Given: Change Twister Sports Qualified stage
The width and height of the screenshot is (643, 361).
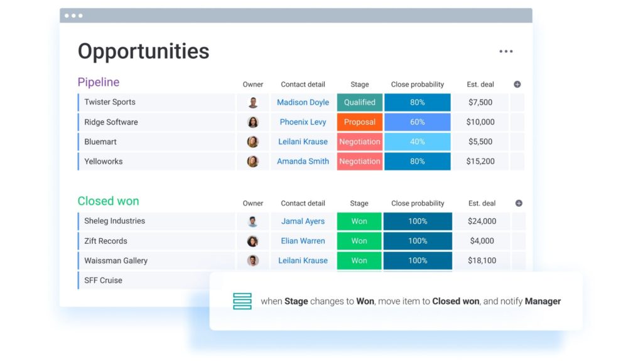Looking at the screenshot, I should pyautogui.click(x=360, y=102).
